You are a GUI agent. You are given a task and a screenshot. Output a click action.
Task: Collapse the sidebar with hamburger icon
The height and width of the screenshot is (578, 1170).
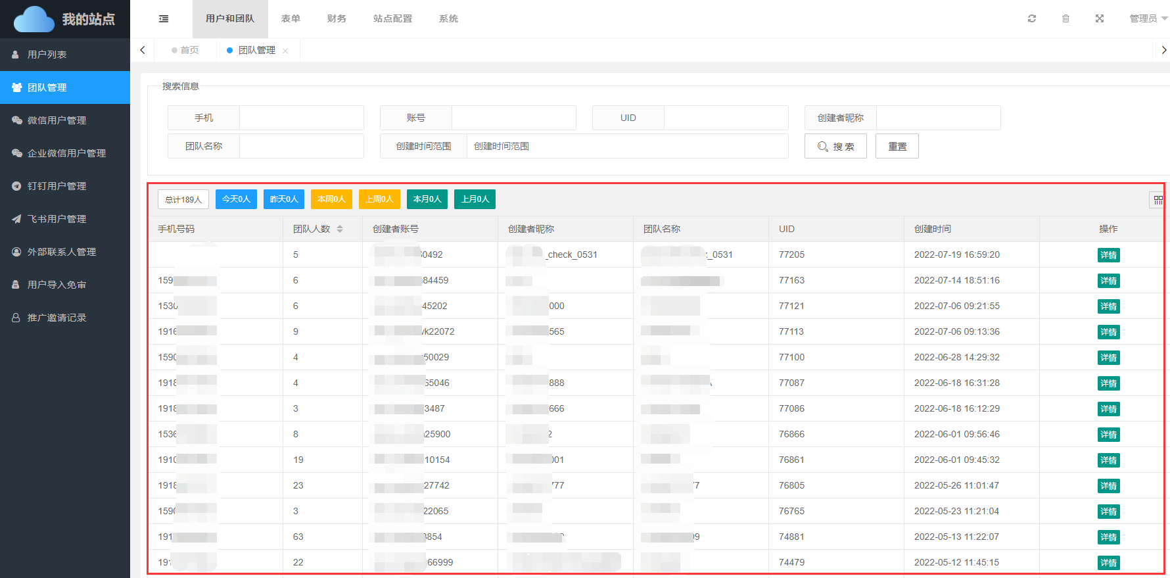[x=164, y=19]
